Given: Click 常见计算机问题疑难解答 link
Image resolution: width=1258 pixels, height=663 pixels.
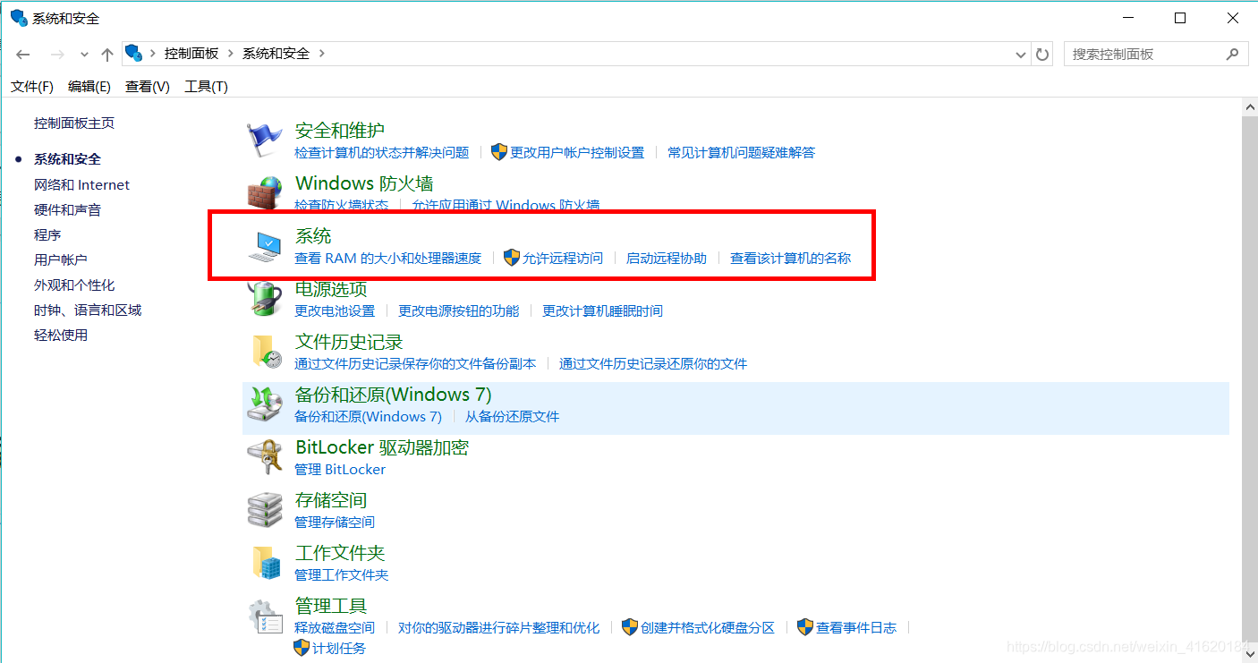Looking at the screenshot, I should coord(742,152).
